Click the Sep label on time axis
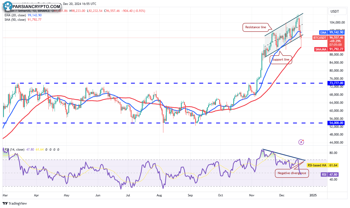Viewport: 350px width, 208px height. [x=190, y=195]
